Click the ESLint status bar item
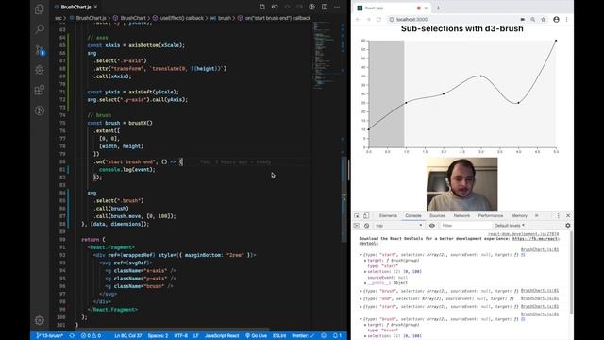The image size is (604, 340). [279, 336]
